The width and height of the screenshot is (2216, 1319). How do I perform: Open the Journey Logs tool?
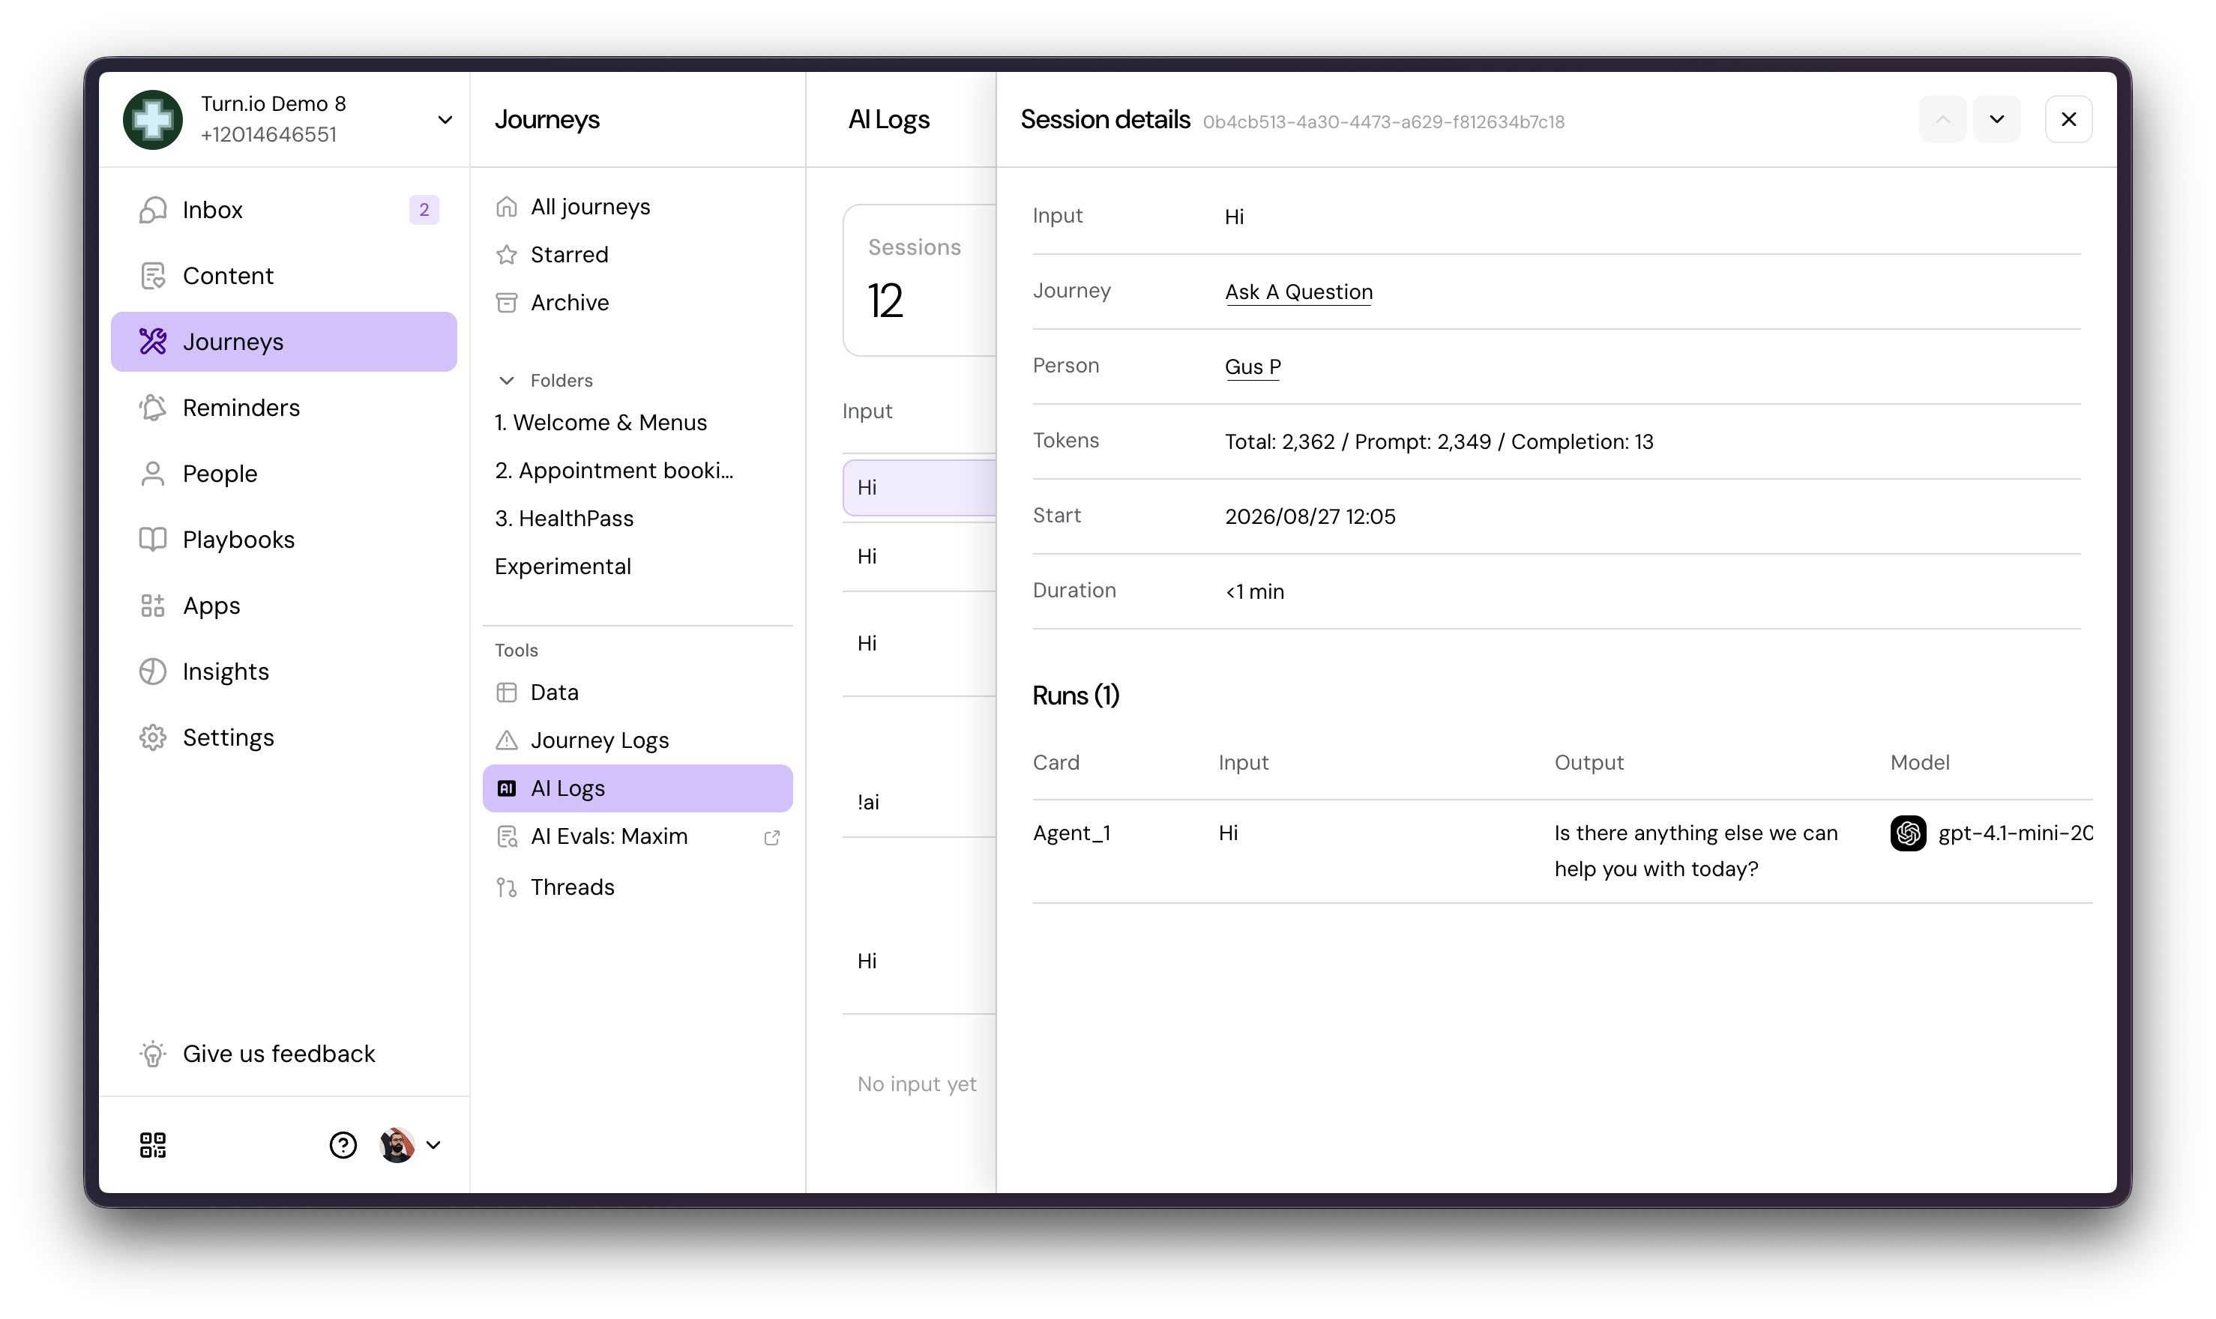coord(637,740)
